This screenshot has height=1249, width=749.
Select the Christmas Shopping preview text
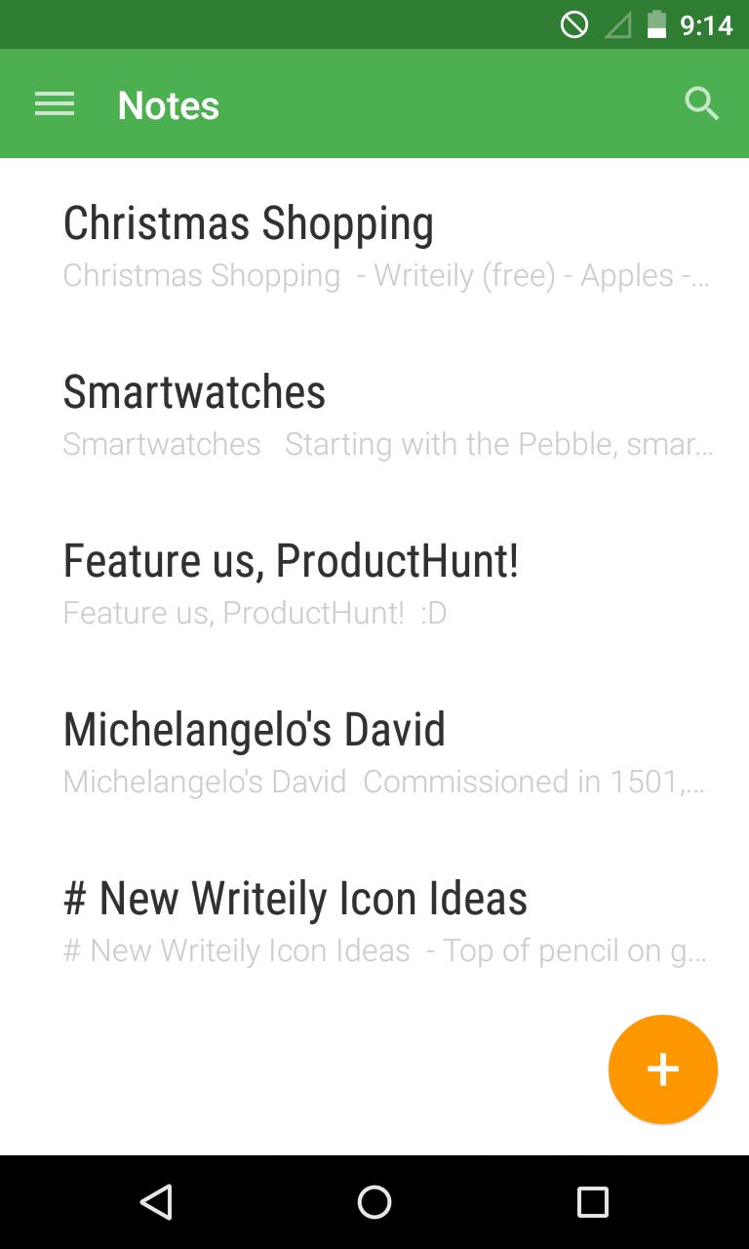[x=386, y=276]
